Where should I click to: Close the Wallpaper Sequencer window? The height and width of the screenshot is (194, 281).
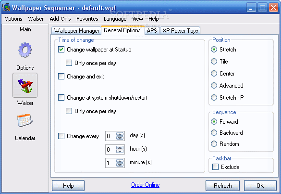tap(273, 8)
